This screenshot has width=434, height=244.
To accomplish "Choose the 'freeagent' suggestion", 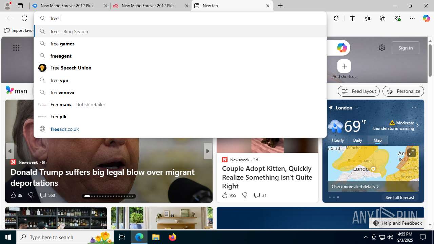I will (x=180, y=56).
